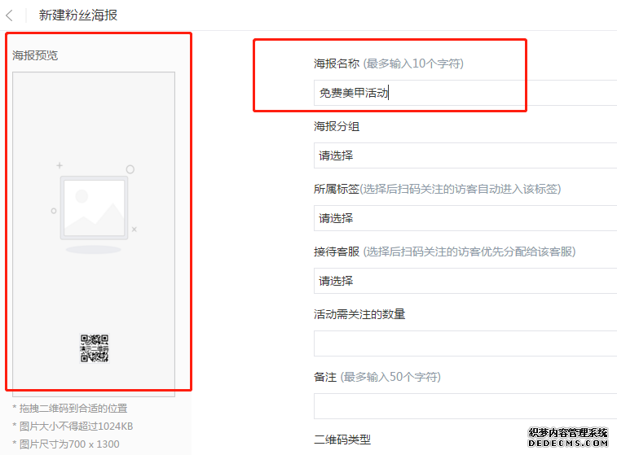Image resolution: width=617 pixels, height=455 pixels.
Task: Click the 图片大小不得超过1024KB hint
Action: [x=73, y=427]
